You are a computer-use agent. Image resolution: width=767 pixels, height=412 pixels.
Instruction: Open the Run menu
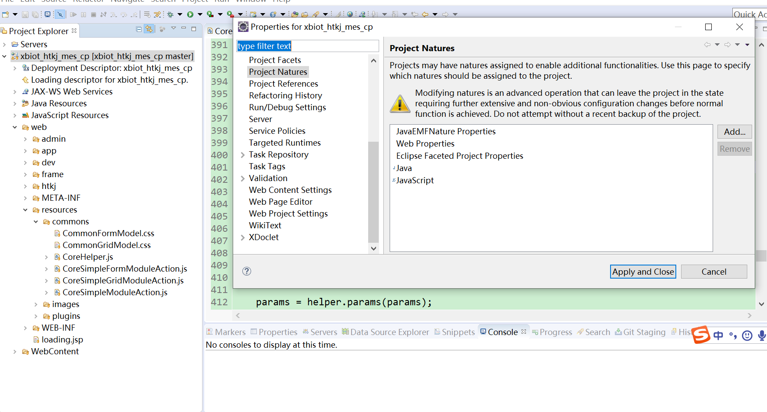point(222,2)
